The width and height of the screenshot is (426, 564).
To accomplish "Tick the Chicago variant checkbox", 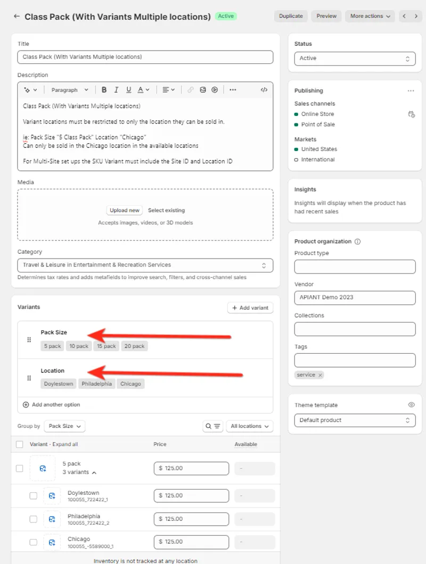I will pyautogui.click(x=34, y=542).
